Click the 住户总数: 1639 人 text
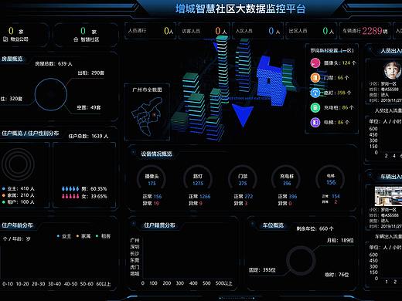 click(x=88, y=136)
